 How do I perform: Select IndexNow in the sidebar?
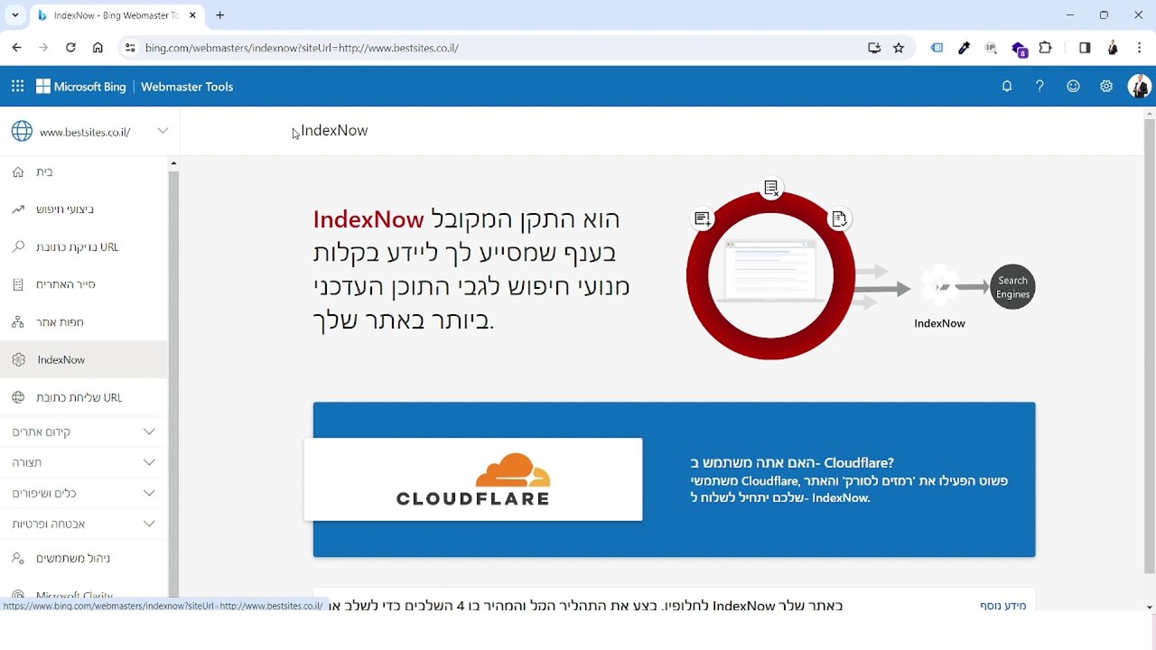[x=84, y=359]
